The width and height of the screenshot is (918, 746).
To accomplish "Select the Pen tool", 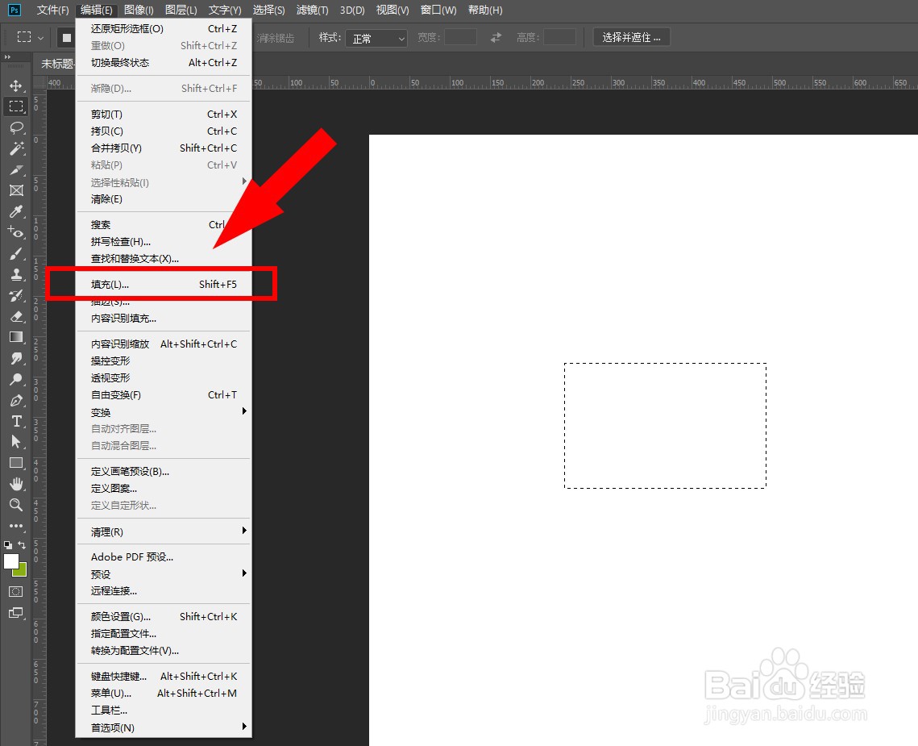I will click(x=16, y=400).
